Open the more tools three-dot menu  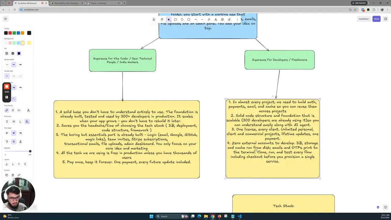tap(237, 20)
